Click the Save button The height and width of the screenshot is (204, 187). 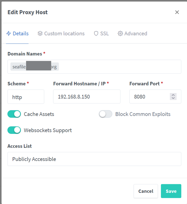tap(171, 191)
